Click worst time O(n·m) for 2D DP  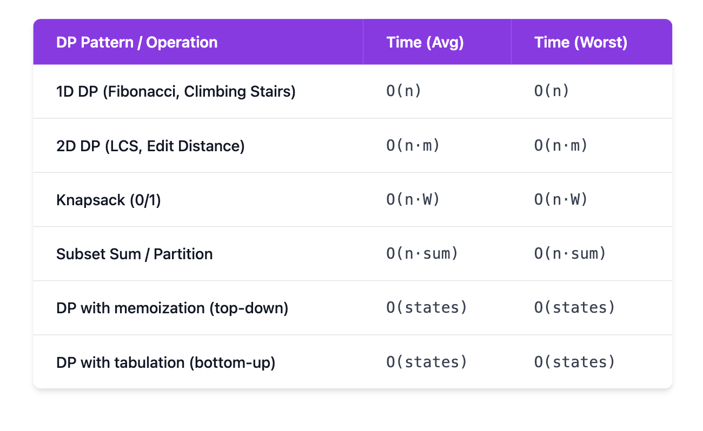click(561, 145)
